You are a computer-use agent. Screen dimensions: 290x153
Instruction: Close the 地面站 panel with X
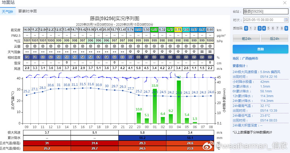(x=285, y=3)
